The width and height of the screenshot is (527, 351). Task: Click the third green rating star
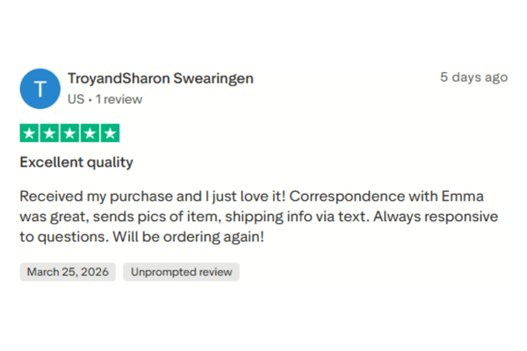coord(69,133)
